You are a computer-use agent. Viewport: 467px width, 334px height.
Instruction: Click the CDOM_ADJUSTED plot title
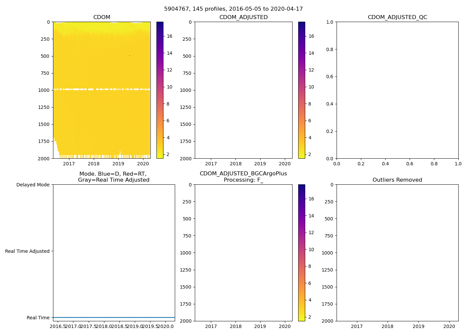coord(243,17)
